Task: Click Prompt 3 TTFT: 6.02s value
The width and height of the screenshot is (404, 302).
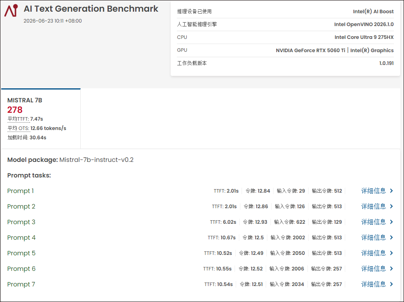Action: pyautogui.click(x=223, y=222)
